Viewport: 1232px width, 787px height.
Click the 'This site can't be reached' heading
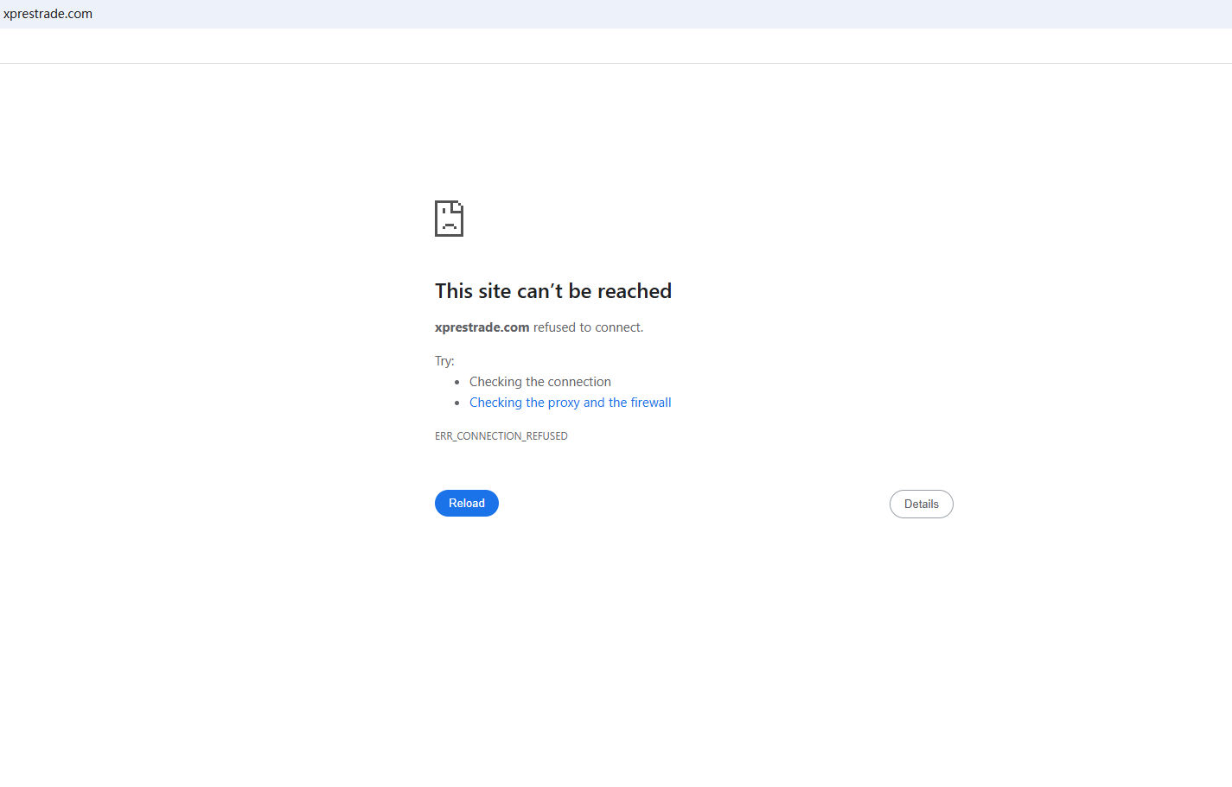pos(553,291)
